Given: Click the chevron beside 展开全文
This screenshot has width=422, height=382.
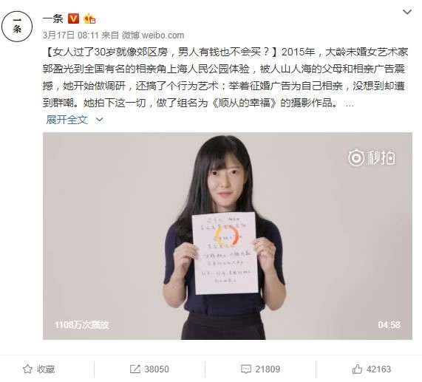Looking at the screenshot, I should click(99, 120).
